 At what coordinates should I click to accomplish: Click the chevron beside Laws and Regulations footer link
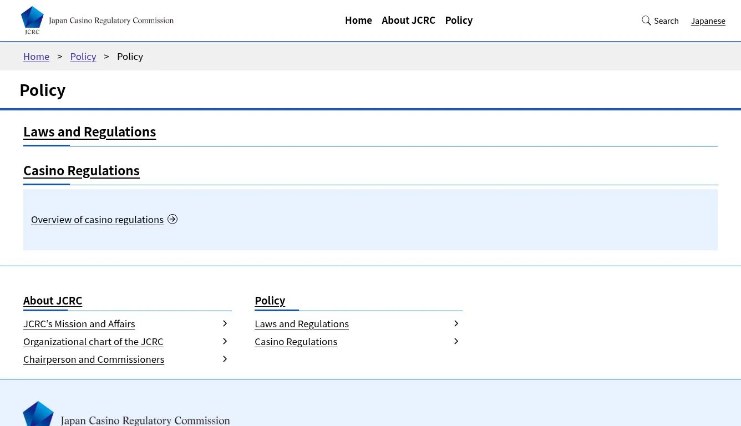coord(456,323)
